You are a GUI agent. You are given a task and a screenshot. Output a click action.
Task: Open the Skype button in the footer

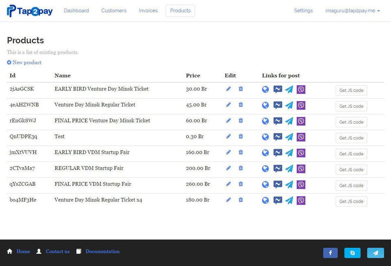click(352, 253)
